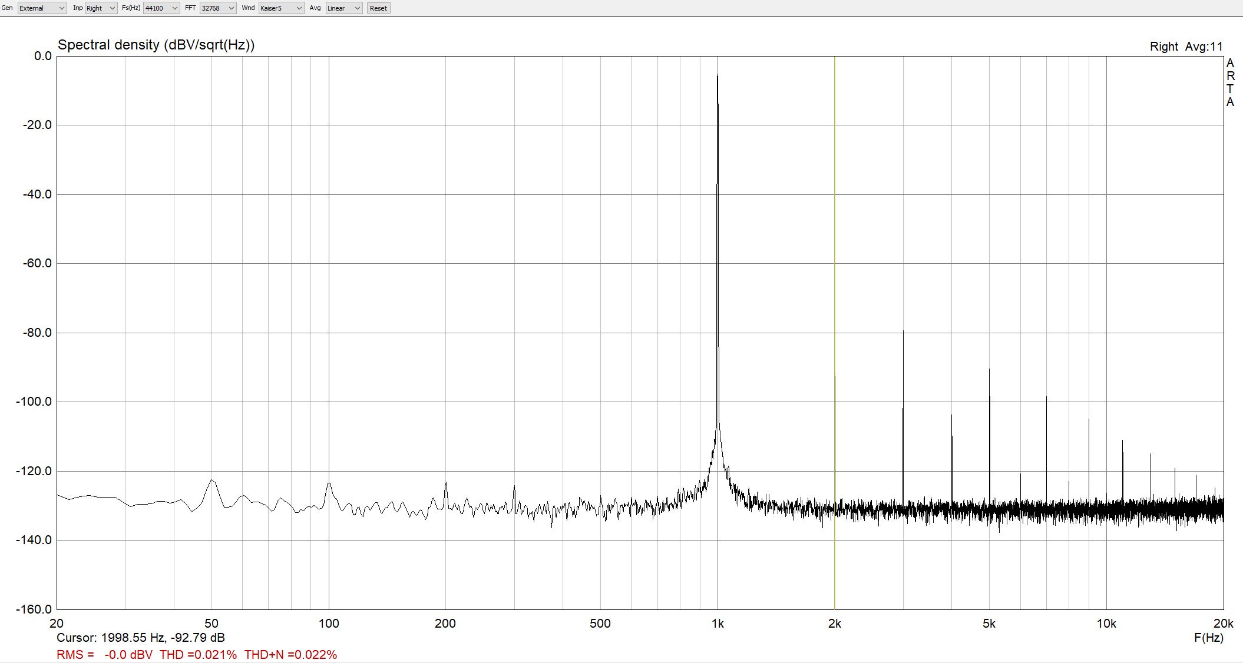This screenshot has height=663, width=1243.
Task: Click the 10k frequency axis label
Action: pos(1106,624)
